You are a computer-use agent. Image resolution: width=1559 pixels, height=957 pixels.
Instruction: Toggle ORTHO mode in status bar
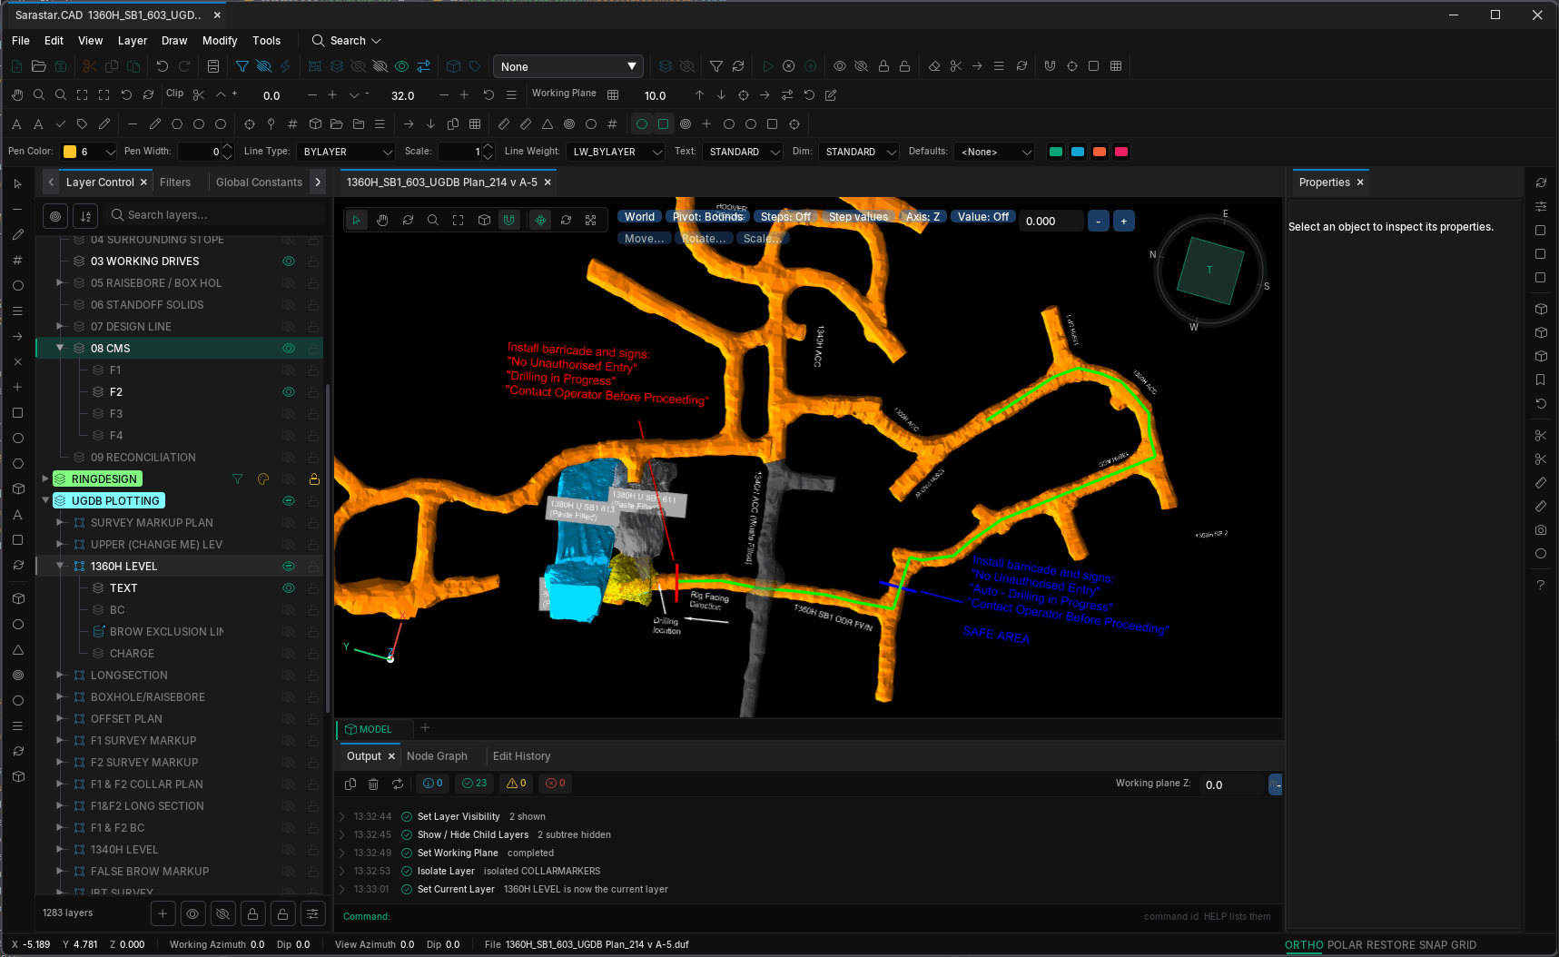click(x=1304, y=945)
